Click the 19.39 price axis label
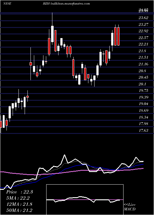 (144, 97)
